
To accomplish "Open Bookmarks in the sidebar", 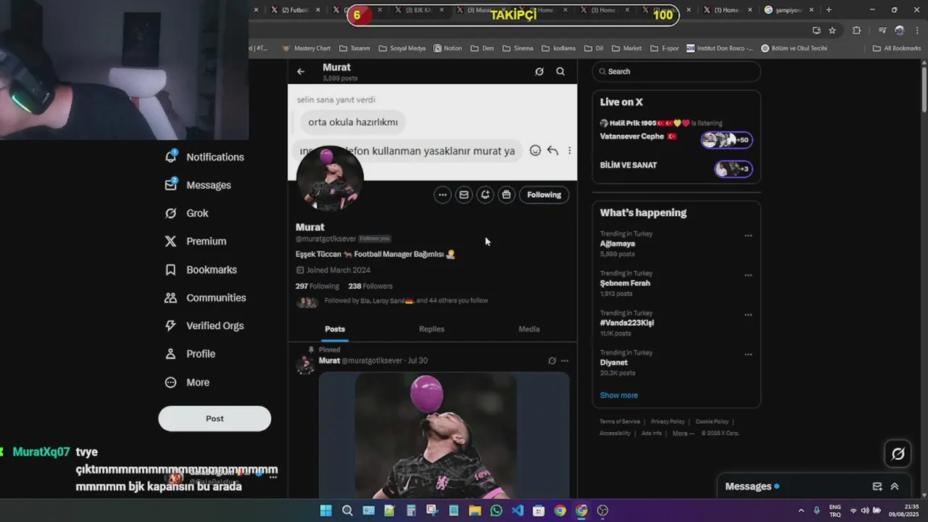I will 201,270.
